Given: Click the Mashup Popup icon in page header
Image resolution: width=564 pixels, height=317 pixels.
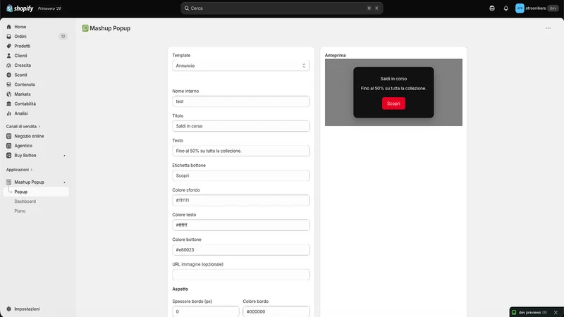Looking at the screenshot, I should tap(85, 28).
